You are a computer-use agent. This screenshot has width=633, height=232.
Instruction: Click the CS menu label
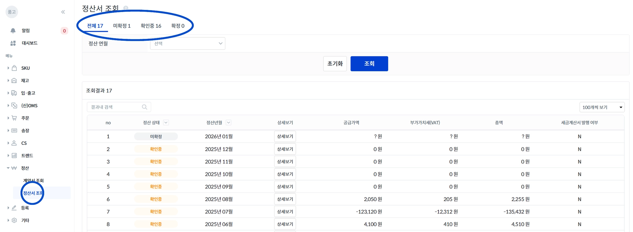(x=24, y=143)
